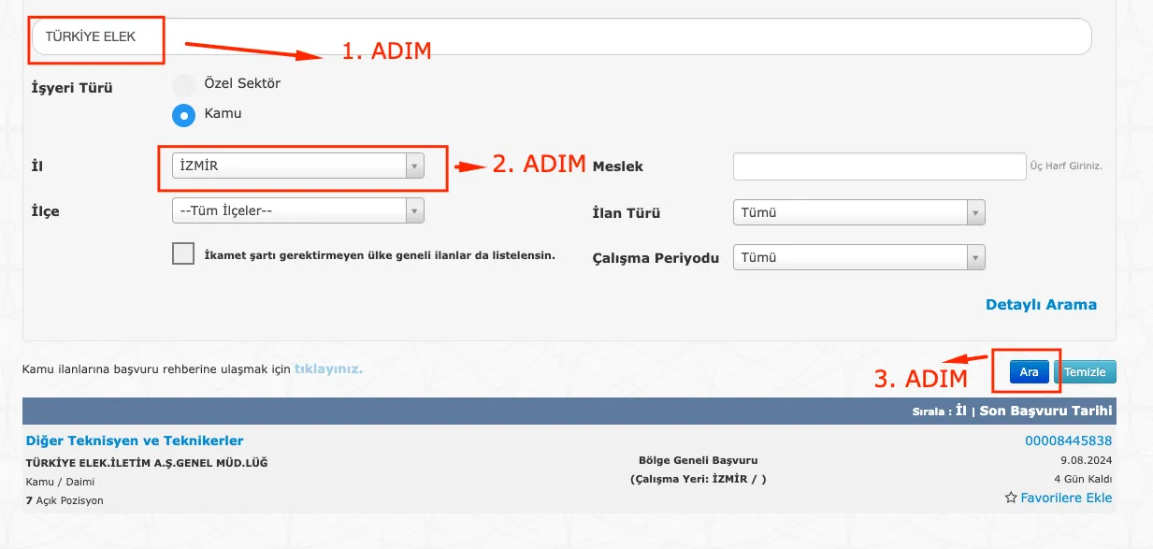The height and width of the screenshot is (549, 1153).
Task: Click the Ara search button
Action: point(1029,372)
